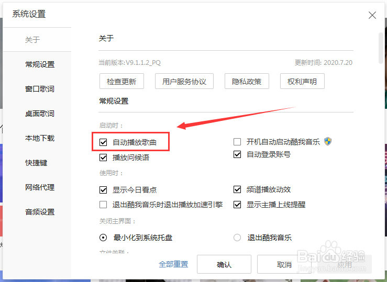View 隐私政策
This screenshot has width=387, height=282.
[x=247, y=81]
